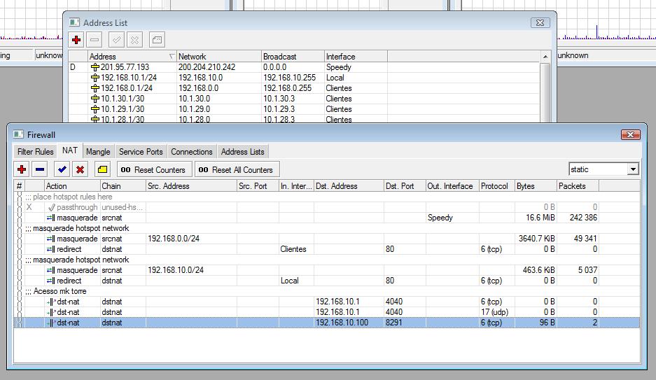The height and width of the screenshot is (380, 656).
Task: Click Interface column header in Address List
Action: tap(356, 57)
